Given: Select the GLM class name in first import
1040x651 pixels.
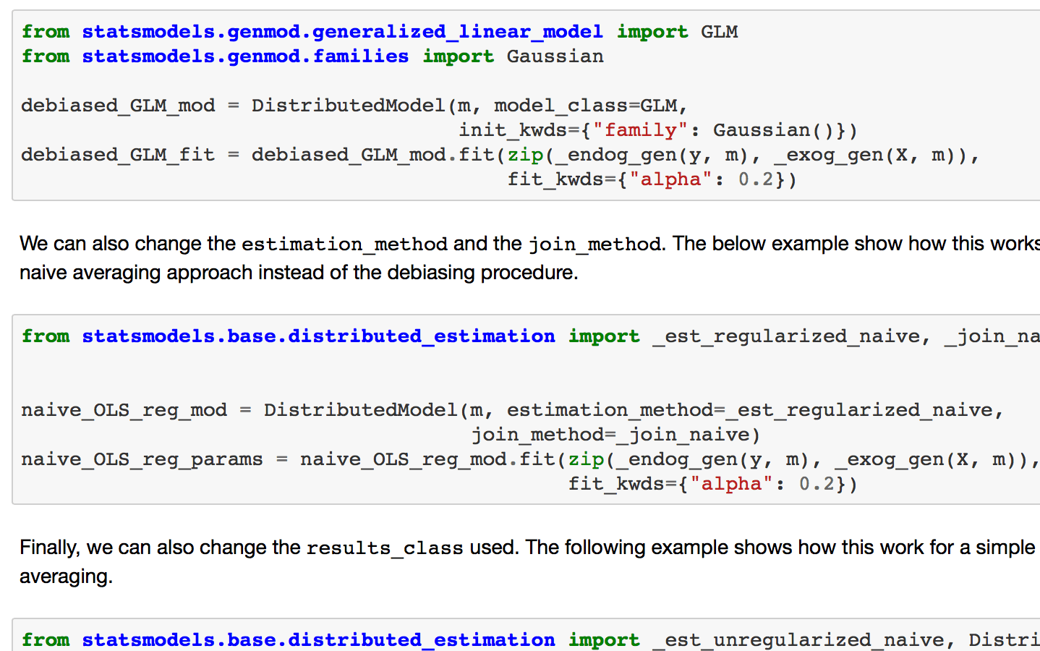Looking at the screenshot, I should 719,30.
